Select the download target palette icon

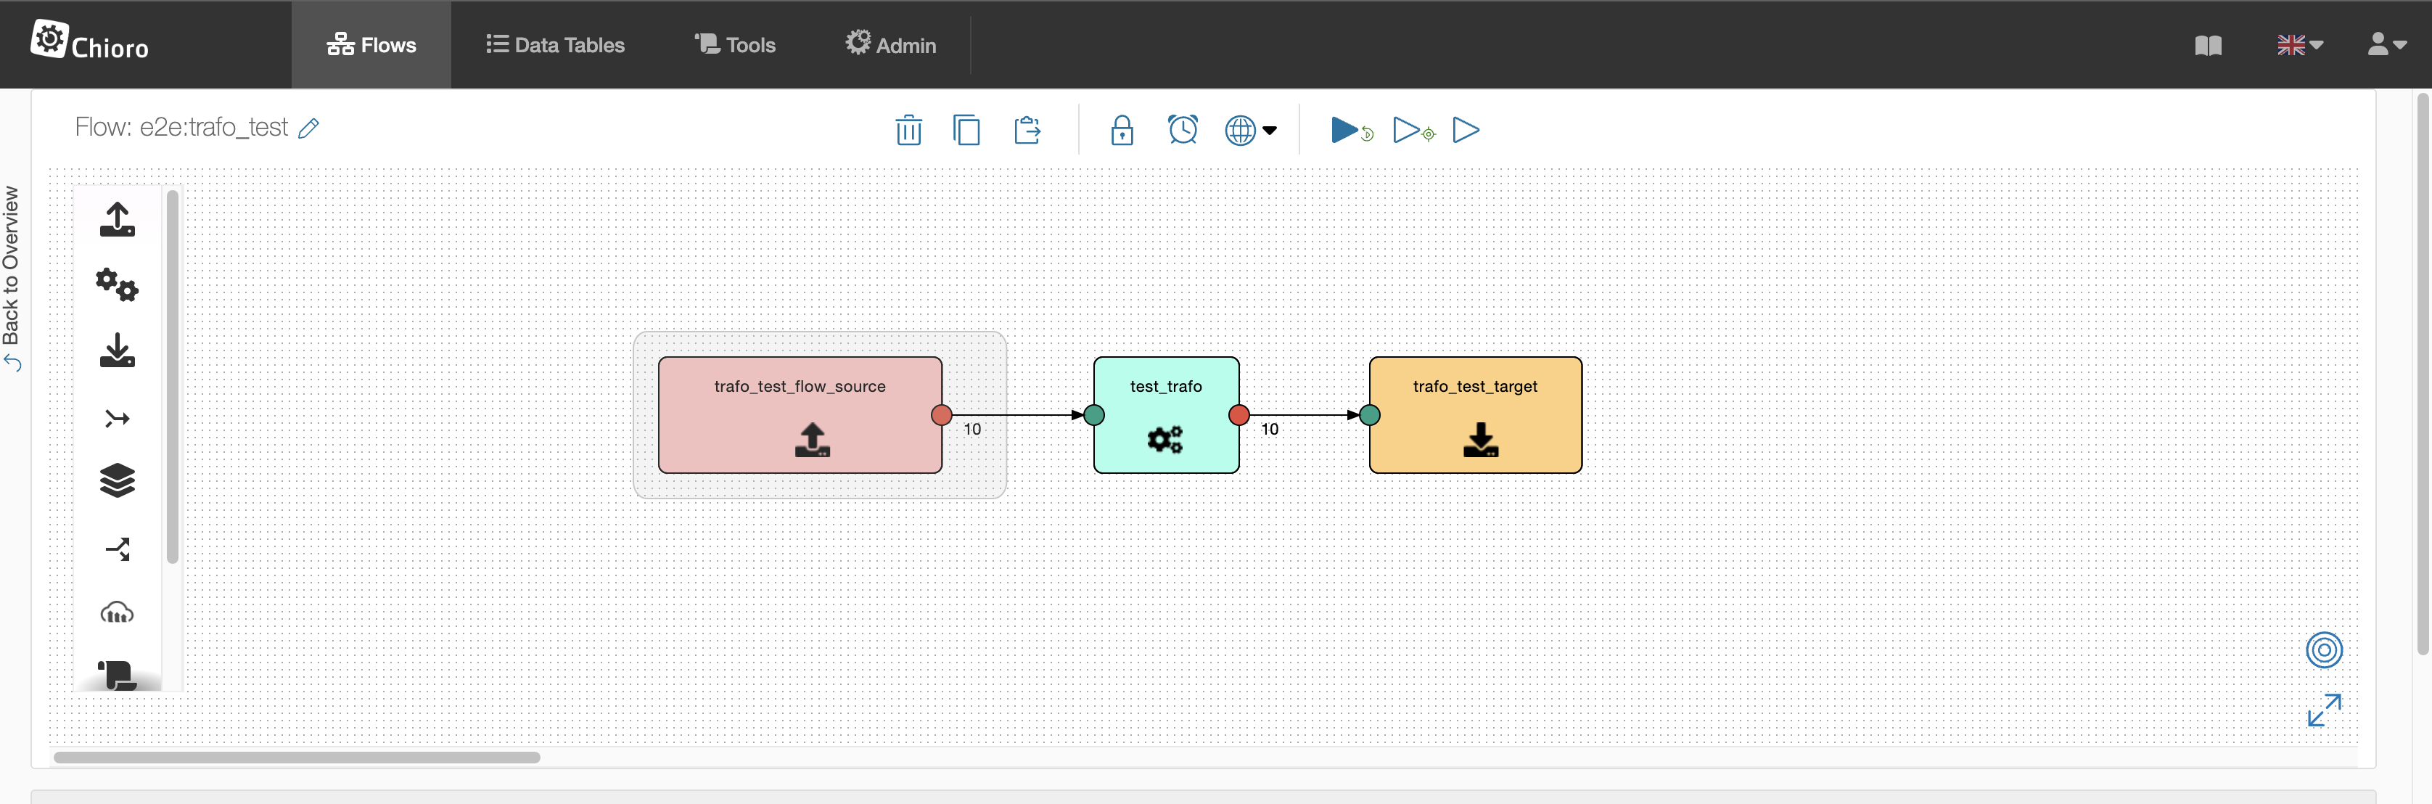(117, 350)
